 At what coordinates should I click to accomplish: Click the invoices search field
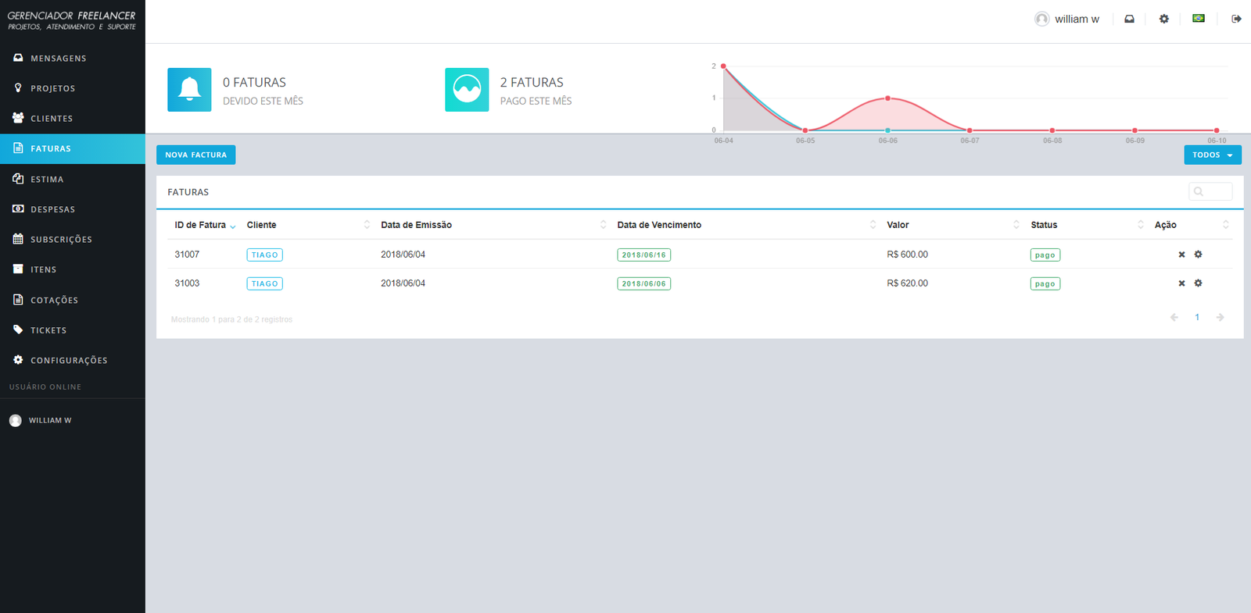(x=1210, y=191)
